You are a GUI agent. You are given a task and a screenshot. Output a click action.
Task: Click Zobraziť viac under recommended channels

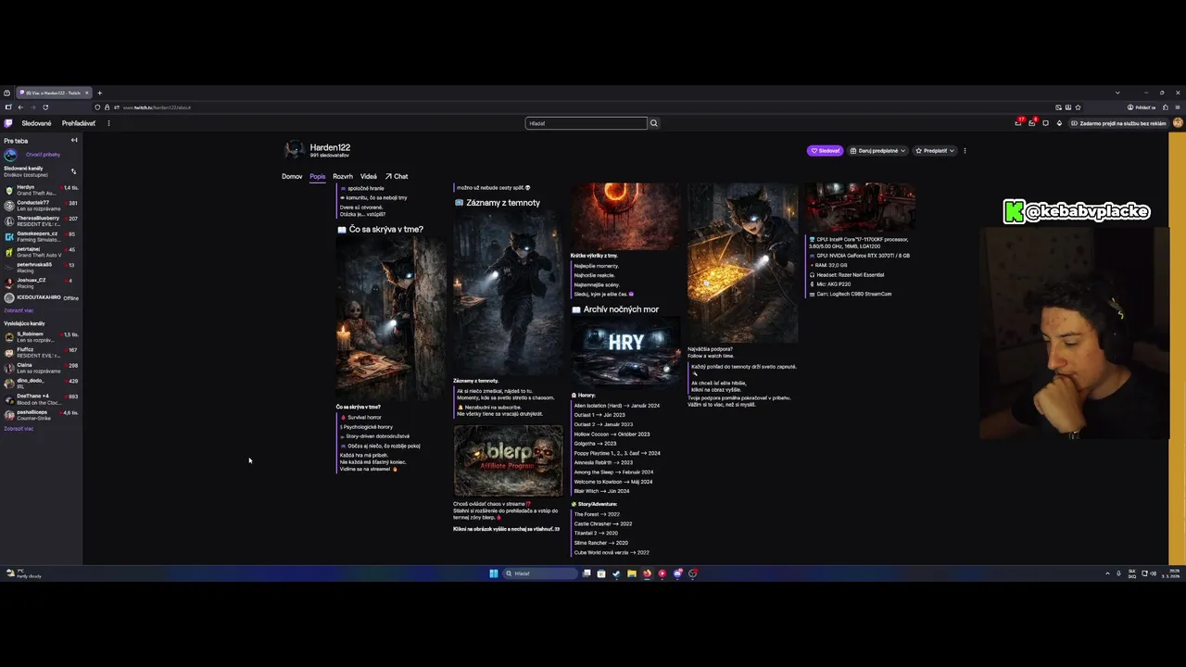tap(19, 429)
